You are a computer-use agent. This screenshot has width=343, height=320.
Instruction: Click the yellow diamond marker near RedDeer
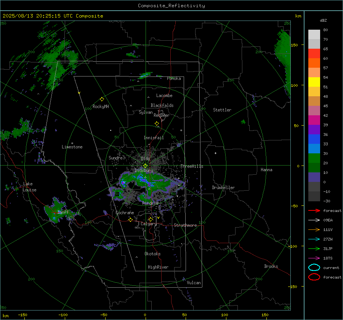tap(157, 124)
